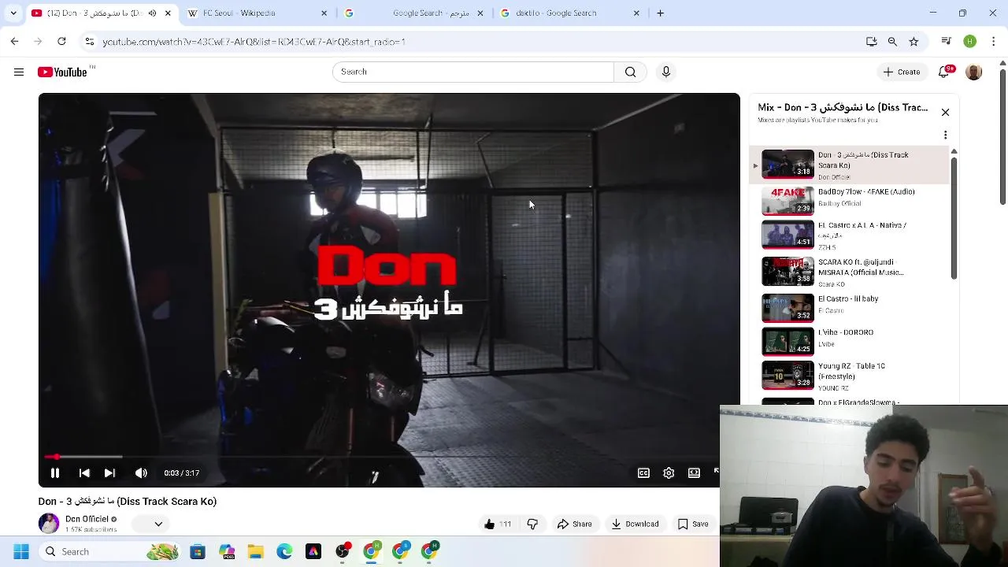1008x567 pixels.
Task: View site information icon in the address bar
Action: coord(89,41)
